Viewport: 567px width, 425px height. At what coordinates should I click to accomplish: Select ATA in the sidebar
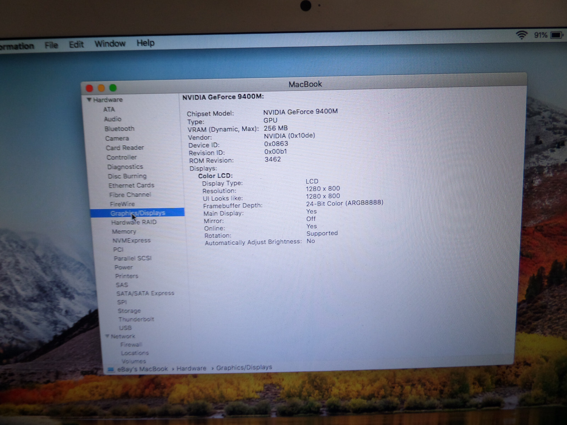(109, 109)
